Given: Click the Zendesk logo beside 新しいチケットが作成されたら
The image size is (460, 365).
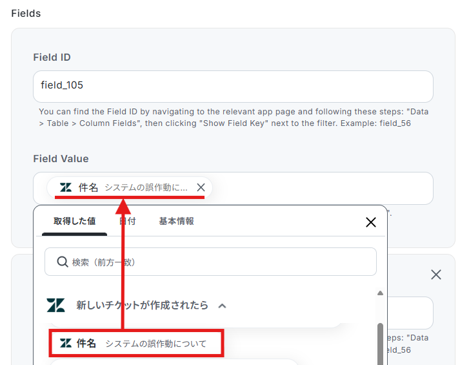Looking at the screenshot, I should (x=55, y=305).
